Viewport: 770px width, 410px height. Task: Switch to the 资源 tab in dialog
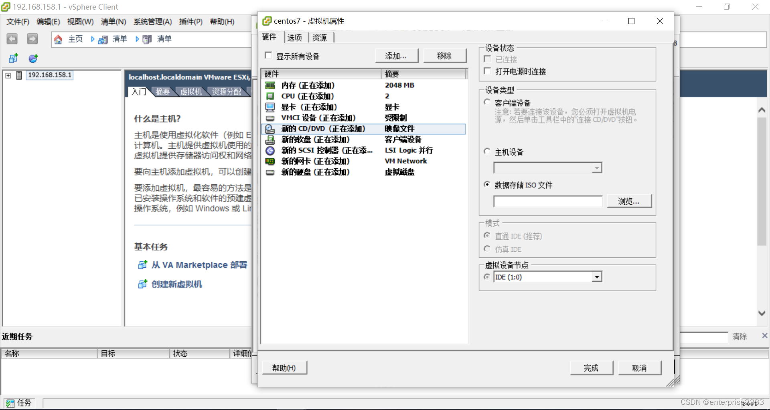click(320, 37)
